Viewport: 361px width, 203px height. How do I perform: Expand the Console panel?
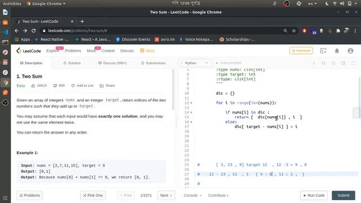click(192, 196)
